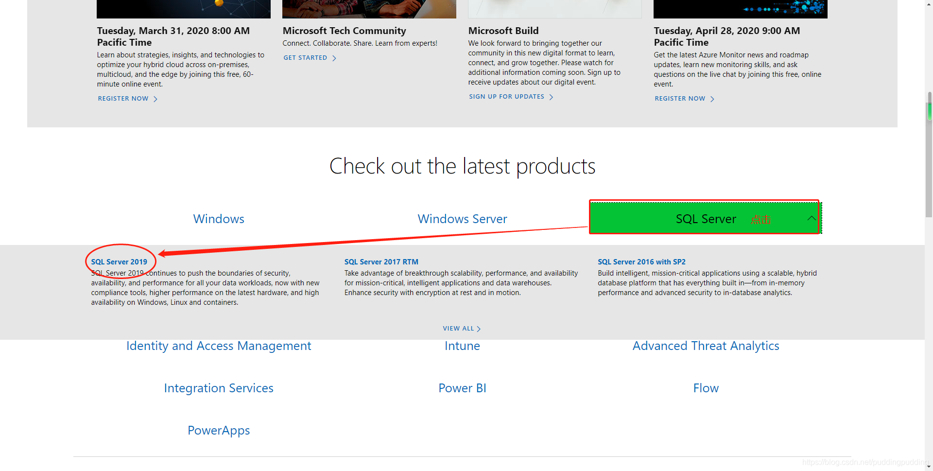
Task: Open SQL Server 2016 with SP2 link
Action: coord(641,262)
